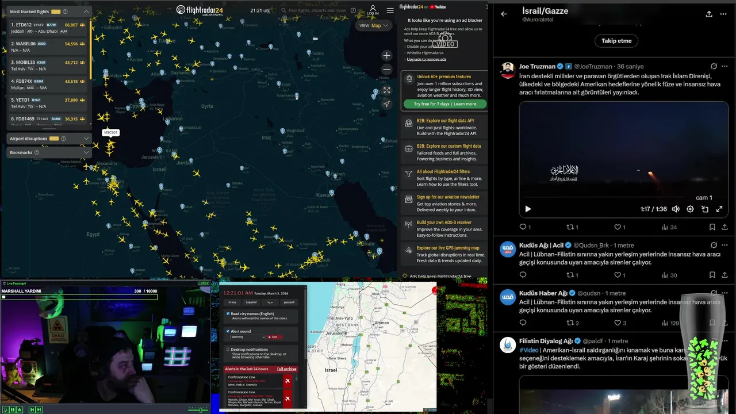Click the stream volume slider at bottom
This screenshot has width=736, height=414.
tap(198, 409)
